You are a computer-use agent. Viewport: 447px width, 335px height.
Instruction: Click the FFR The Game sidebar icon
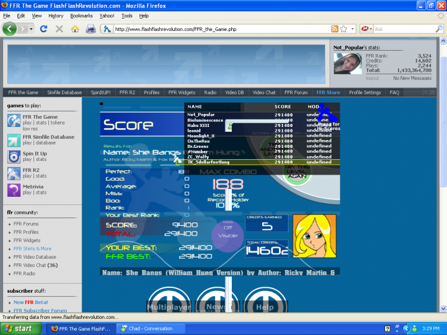click(x=14, y=120)
